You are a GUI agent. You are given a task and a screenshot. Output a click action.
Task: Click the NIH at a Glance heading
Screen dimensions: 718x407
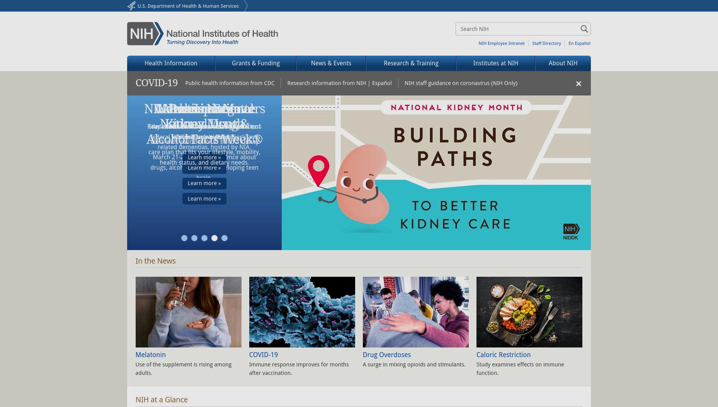pos(162,400)
